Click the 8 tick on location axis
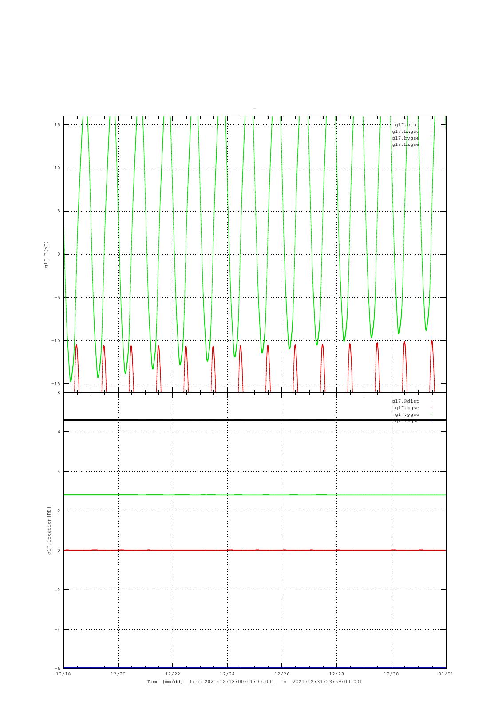 pyautogui.click(x=59, y=393)
